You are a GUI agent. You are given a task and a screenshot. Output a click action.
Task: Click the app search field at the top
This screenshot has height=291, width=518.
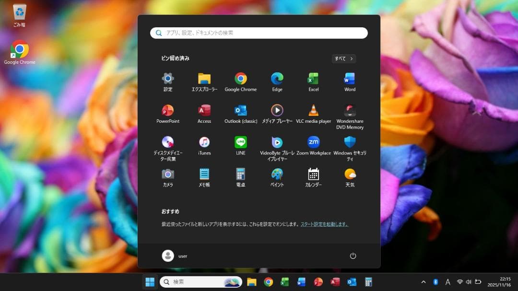[x=259, y=33]
